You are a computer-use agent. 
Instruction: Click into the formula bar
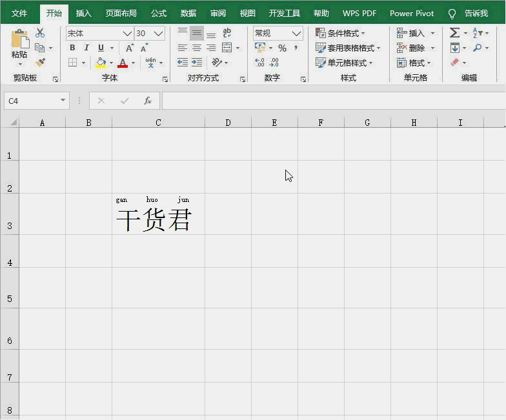click(x=334, y=101)
